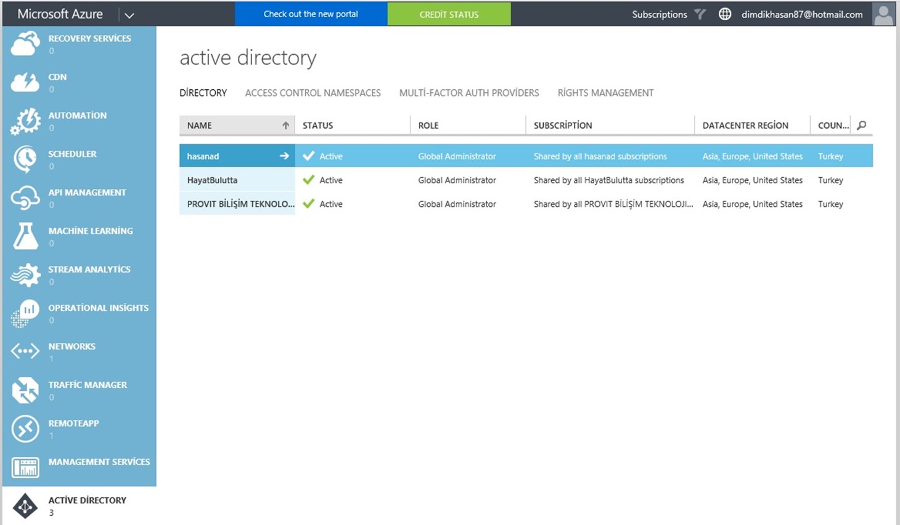The height and width of the screenshot is (525, 900).
Task: Click Turkey in the hasanad row
Action: point(830,156)
